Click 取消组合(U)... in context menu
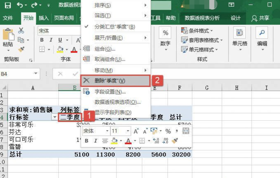This screenshot has height=178, width=280. pos(116,59)
